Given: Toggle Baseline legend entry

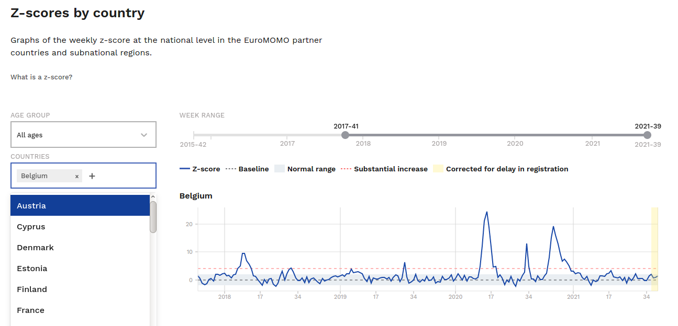Looking at the screenshot, I should coord(247,169).
